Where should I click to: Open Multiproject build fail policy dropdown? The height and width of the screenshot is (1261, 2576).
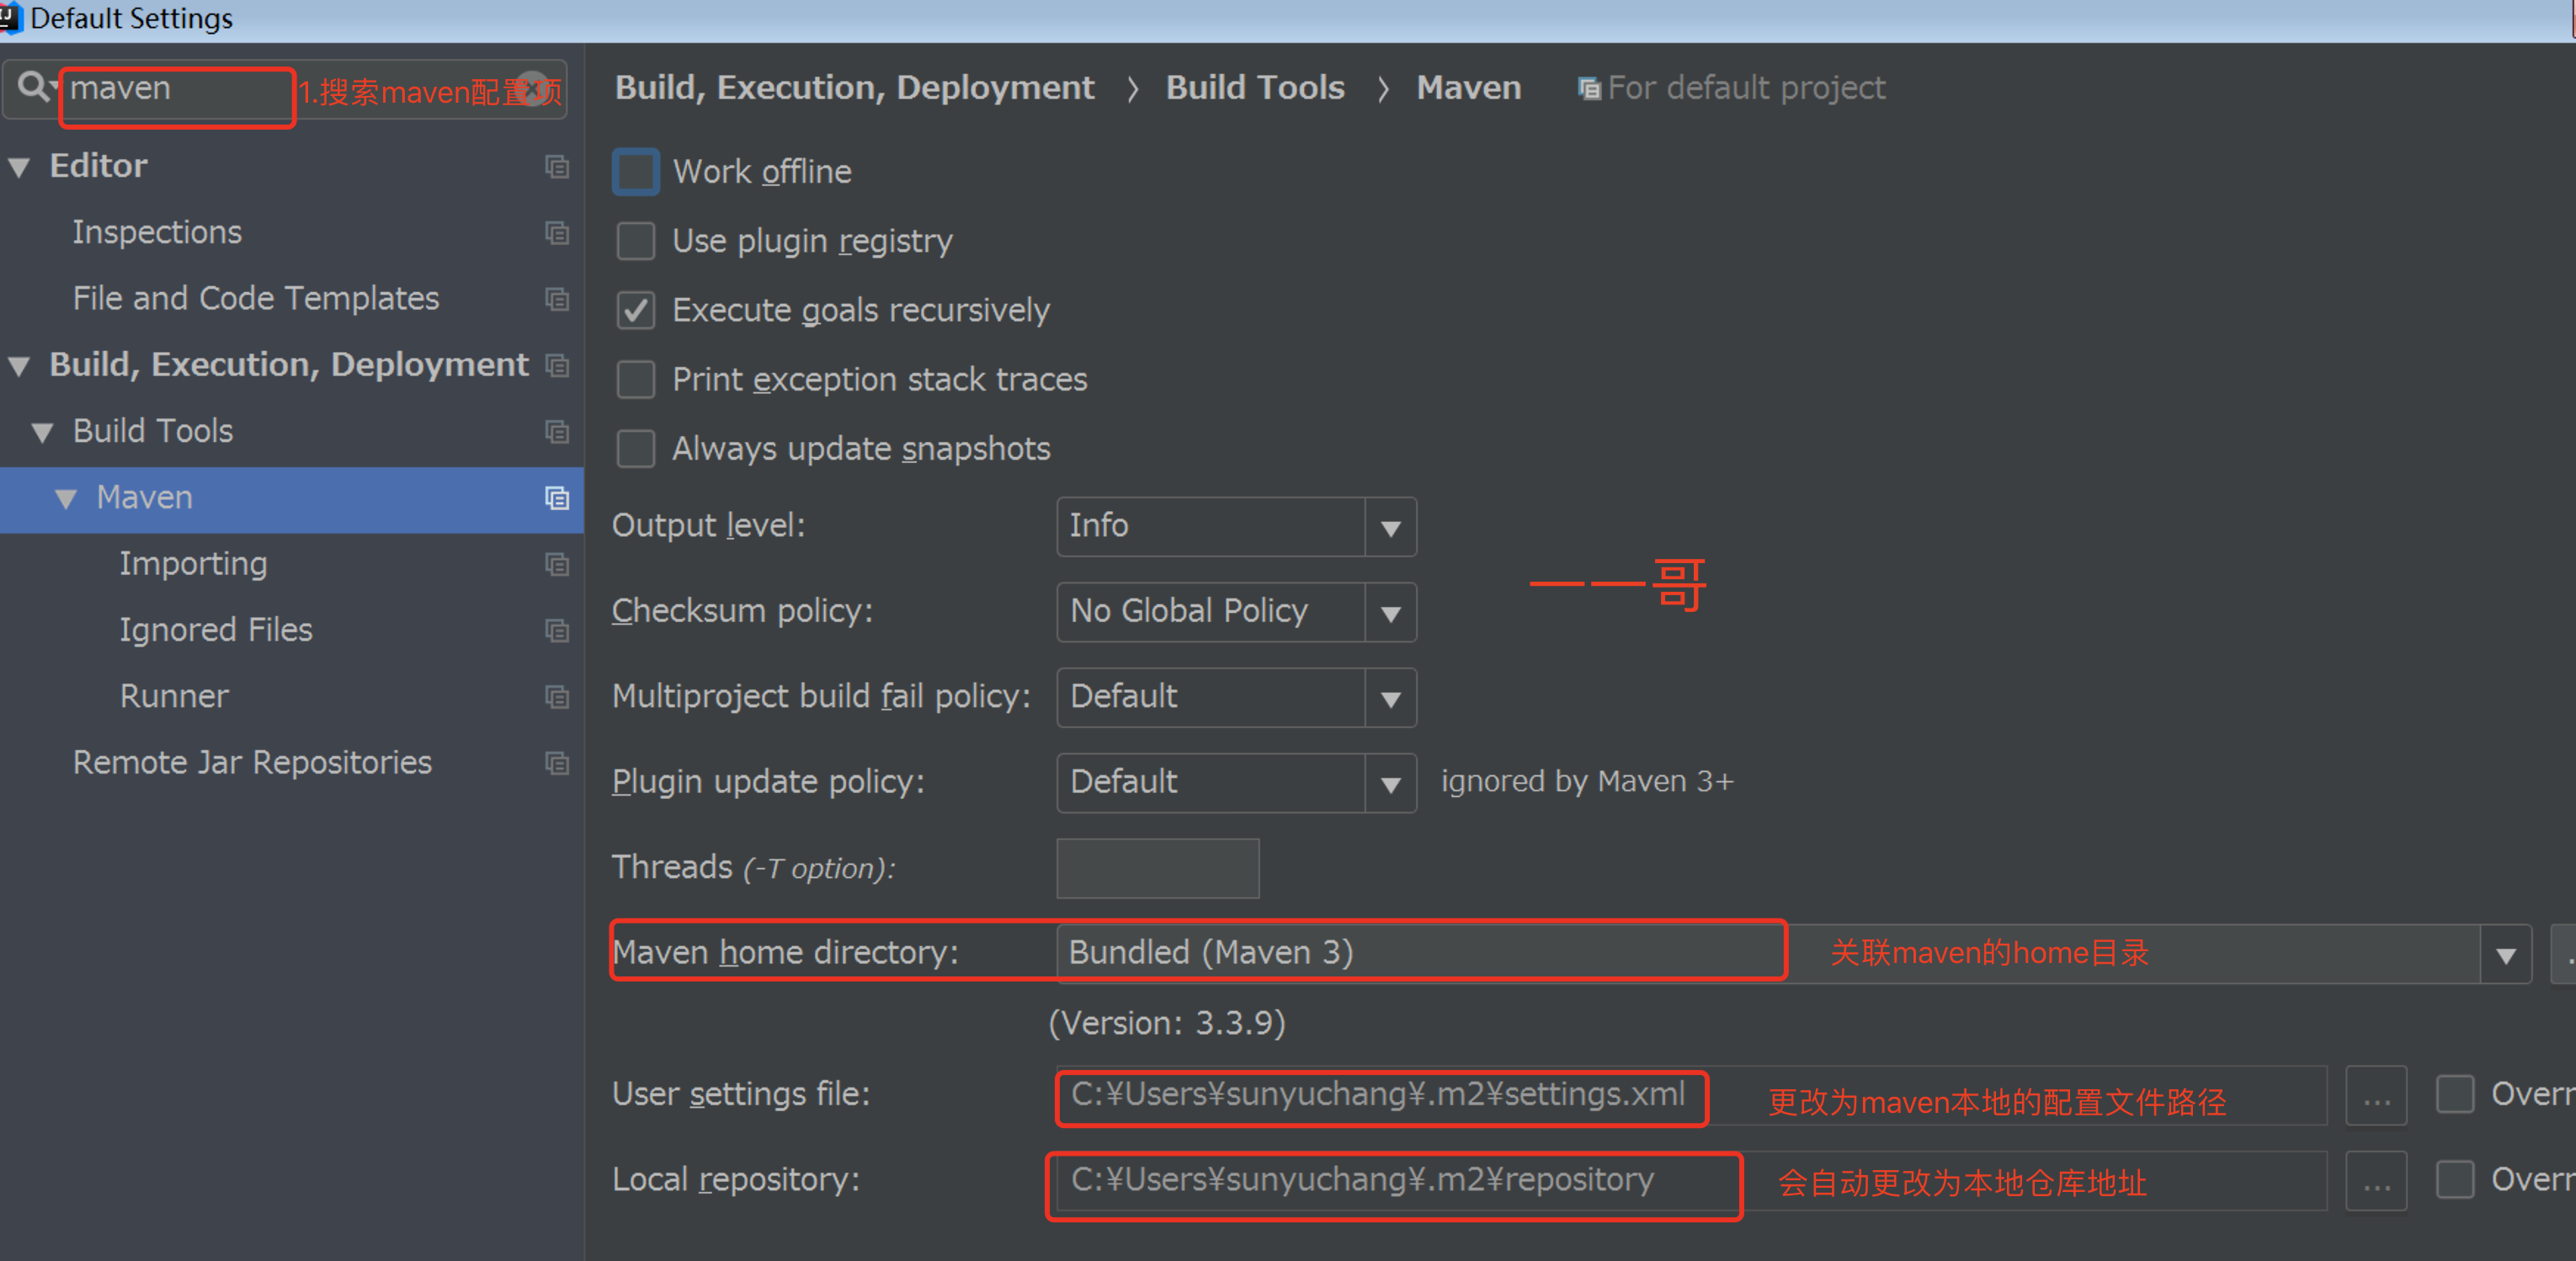[1389, 698]
